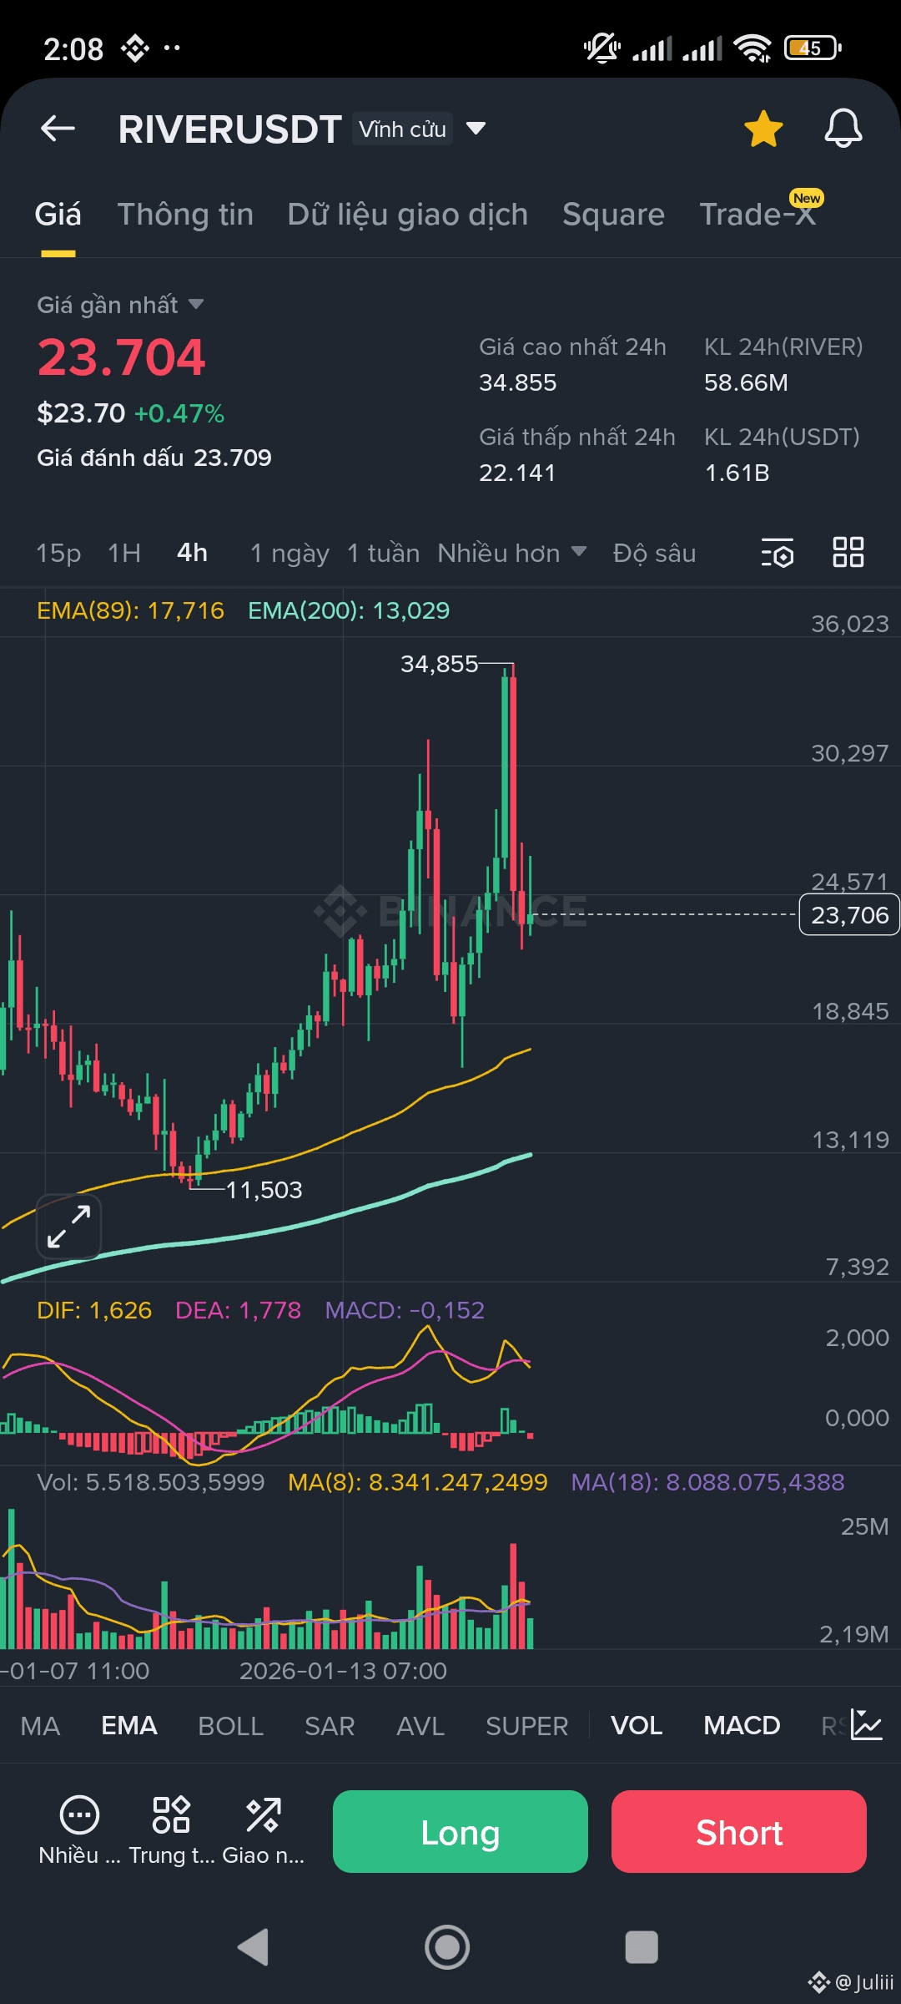Viewport: 901px width, 2004px height.
Task: Open Square tab
Action: [x=613, y=215]
